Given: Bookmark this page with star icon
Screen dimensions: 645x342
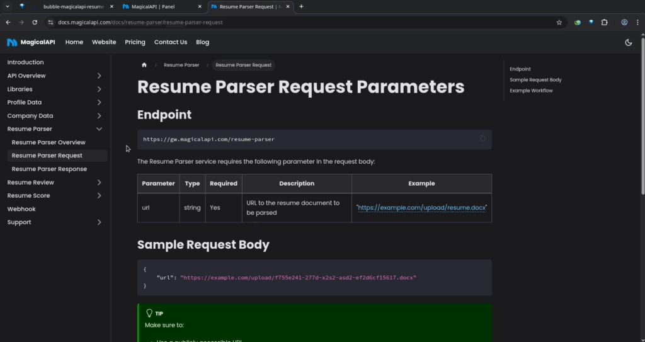Looking at the screenshot, I should point(559,22).
